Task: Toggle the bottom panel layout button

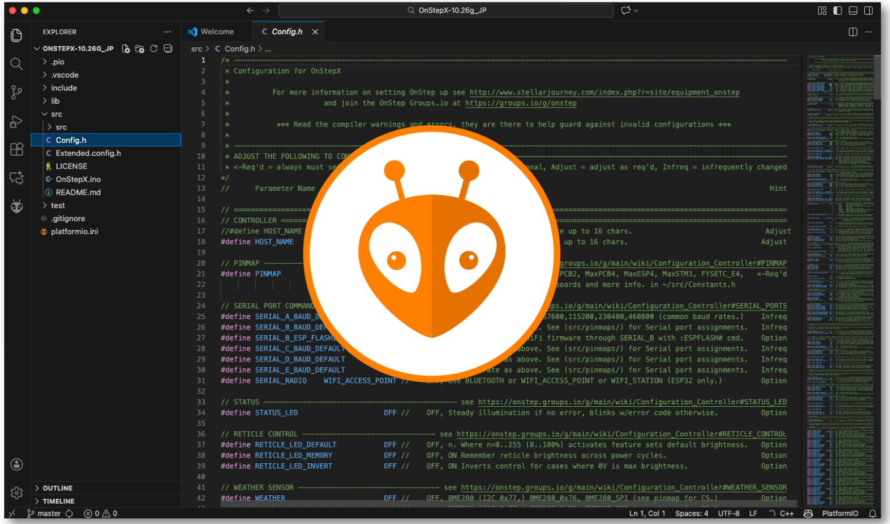Action: (x=853, y=10)
